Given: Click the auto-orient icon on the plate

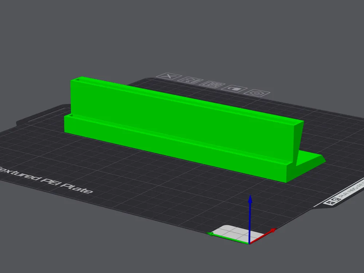Looking at the screenshot, I should pyautogui.click(x=190, y=80).
